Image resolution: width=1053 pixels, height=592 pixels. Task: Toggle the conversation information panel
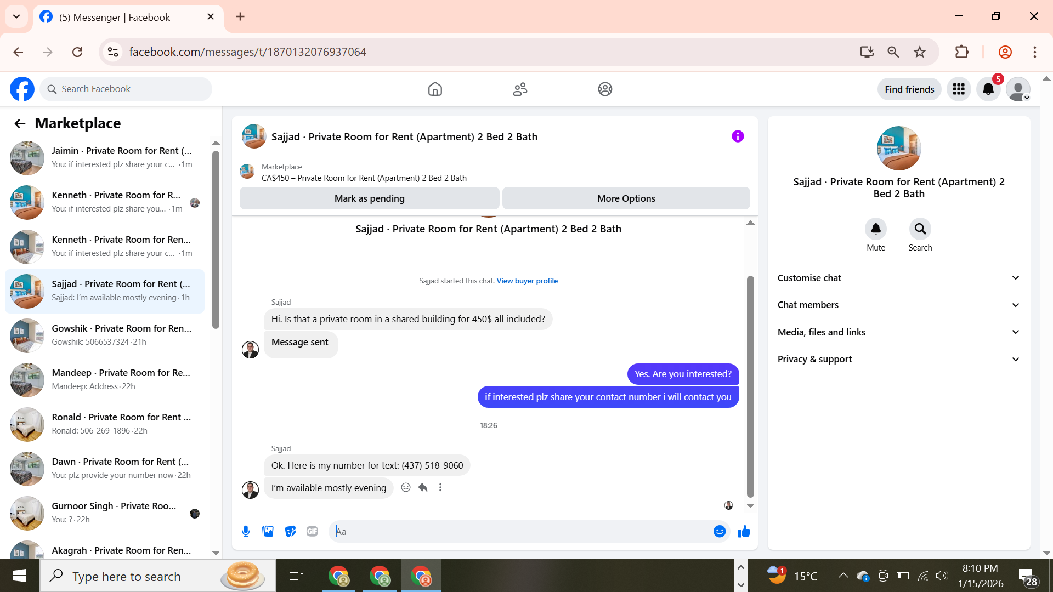coord(738,136)
